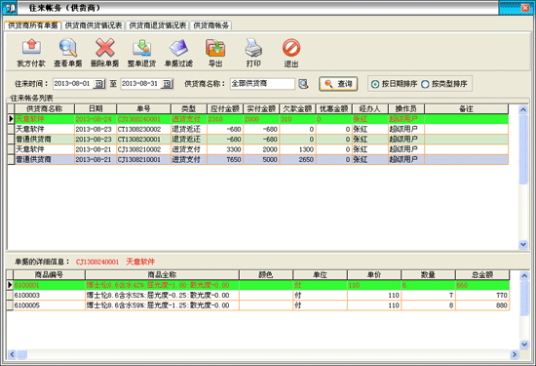Viewport: 536px width, 366px height.
Task: Click the start date field 2013-08-01
Action: tap(73, 84)
